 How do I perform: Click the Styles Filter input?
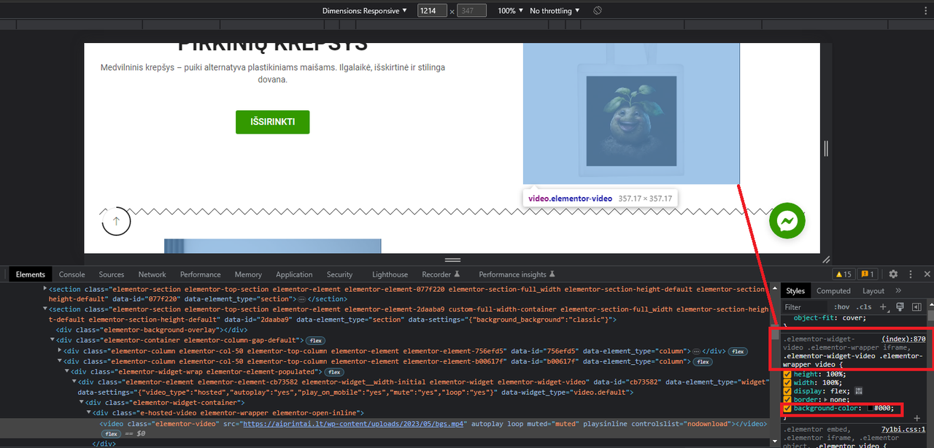[806, 307]
